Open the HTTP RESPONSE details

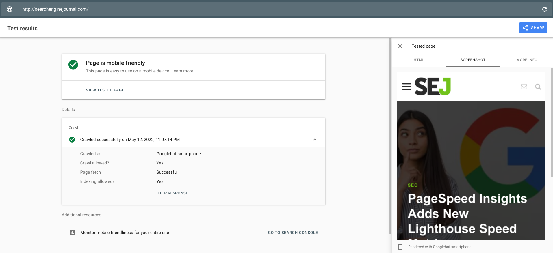(x=172, y=193)
